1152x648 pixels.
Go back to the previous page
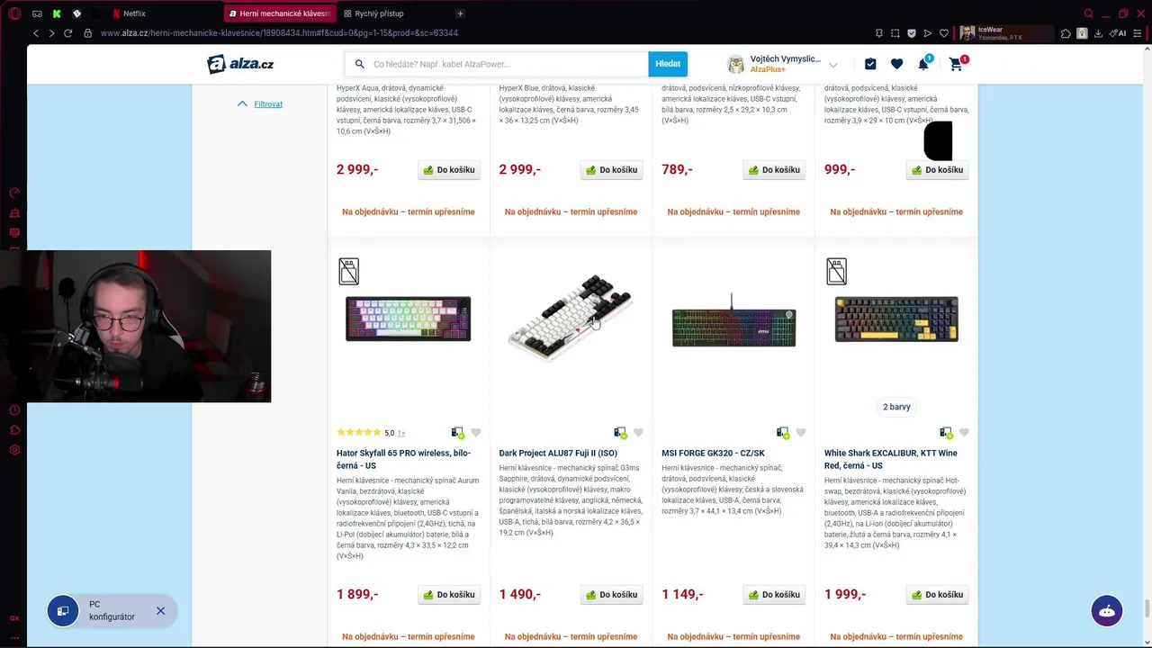coord(36,33)
